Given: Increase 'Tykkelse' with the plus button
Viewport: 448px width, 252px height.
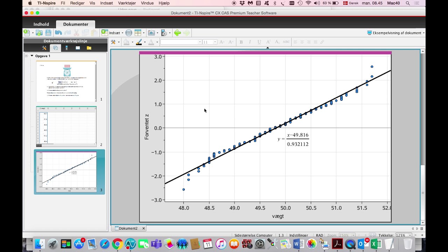Looking at the screenshot, I should tap(423, 235).
